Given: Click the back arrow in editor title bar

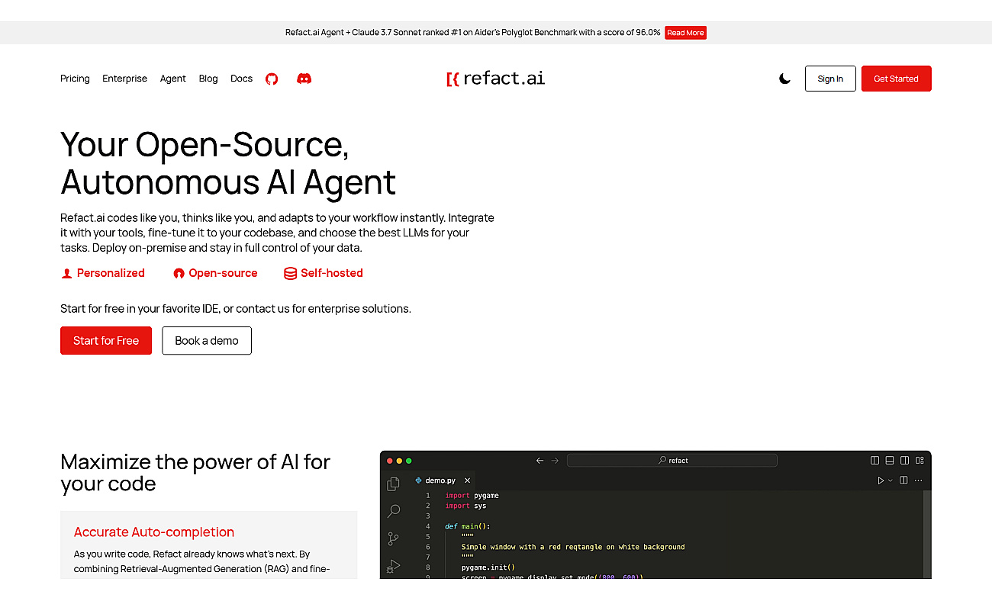Looking at the screenshot, I should pos(539,461).
